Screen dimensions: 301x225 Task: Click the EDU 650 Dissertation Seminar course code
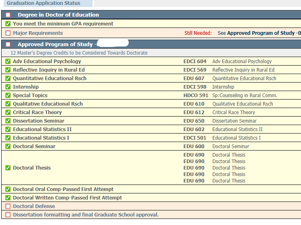(194, 121)
